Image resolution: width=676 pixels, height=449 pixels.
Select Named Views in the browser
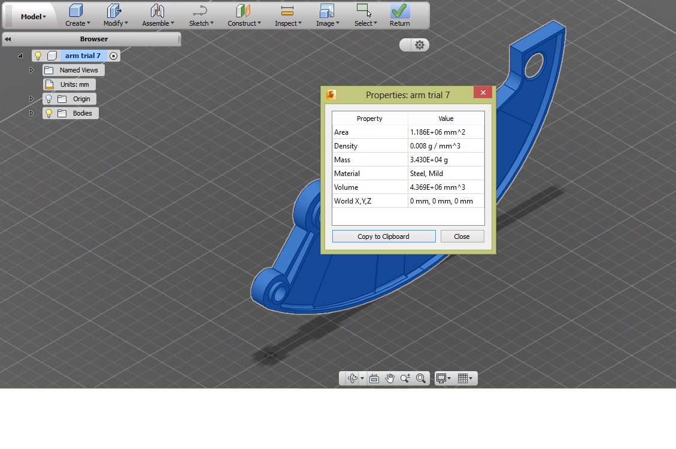79,70
